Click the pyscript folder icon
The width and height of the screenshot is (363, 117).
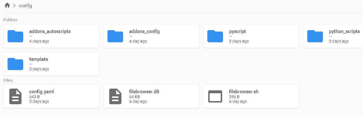[215, 36]
